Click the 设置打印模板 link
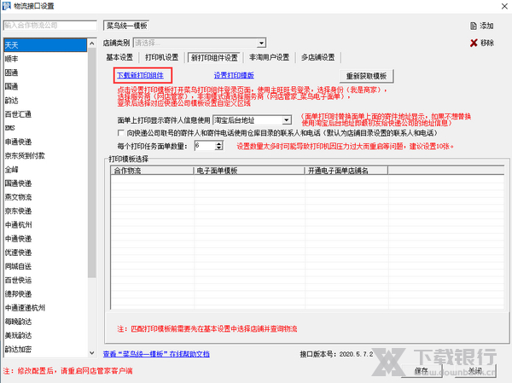The height and width of the screenshot is (383, 512). click(x=234, y=75)
